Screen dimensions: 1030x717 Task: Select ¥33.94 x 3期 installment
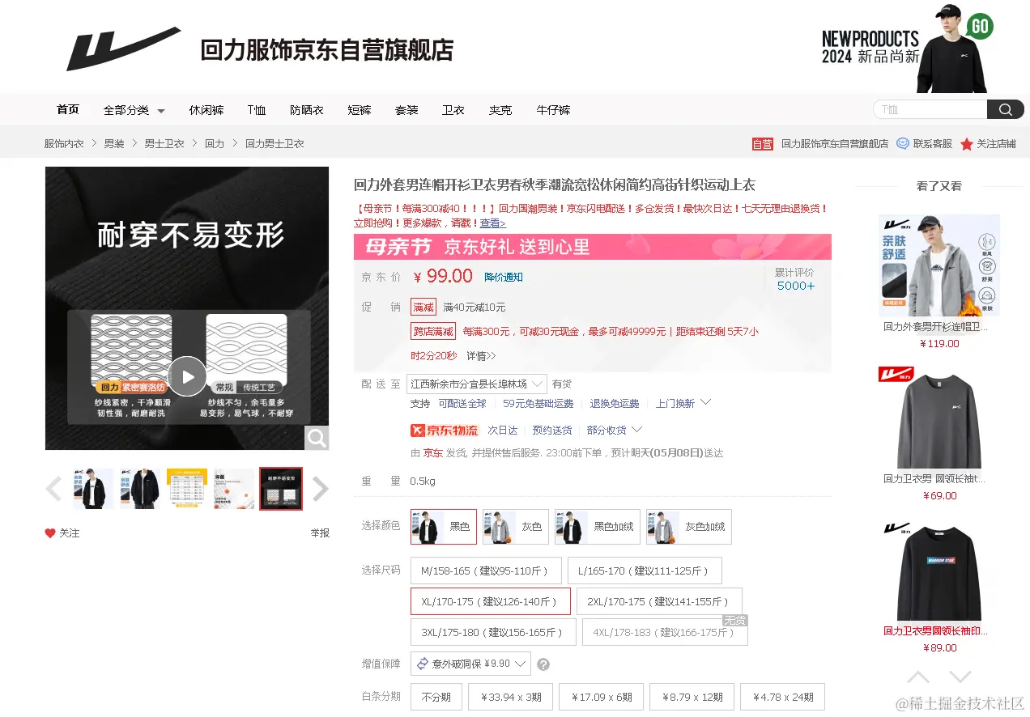pyautogui.click(x=511, y=697)
